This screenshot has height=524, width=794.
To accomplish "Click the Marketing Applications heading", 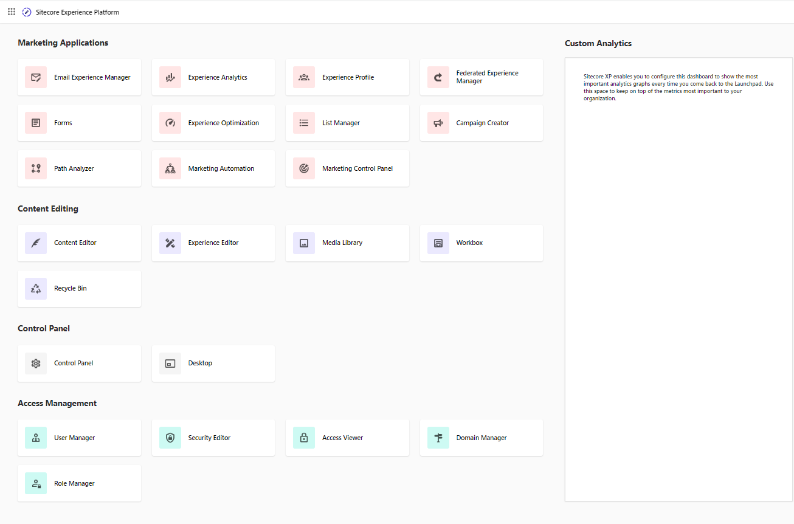I will coord(63,43).
